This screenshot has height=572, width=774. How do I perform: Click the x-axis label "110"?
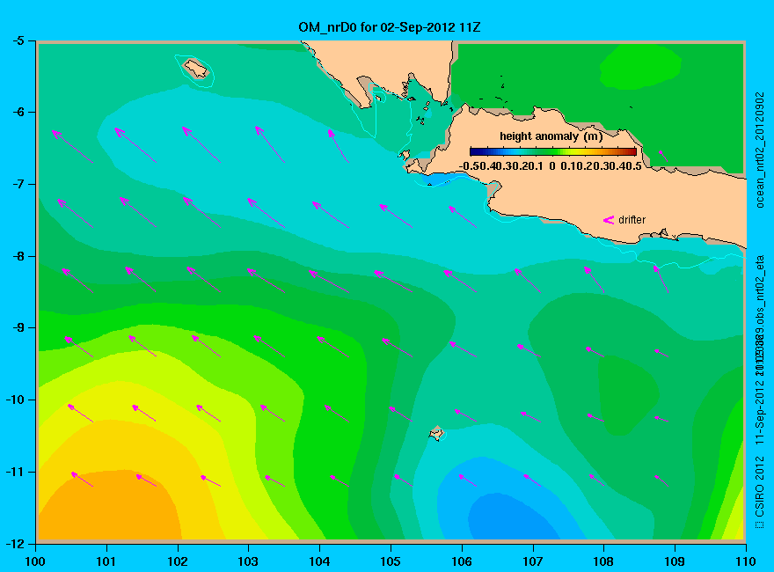745,561
